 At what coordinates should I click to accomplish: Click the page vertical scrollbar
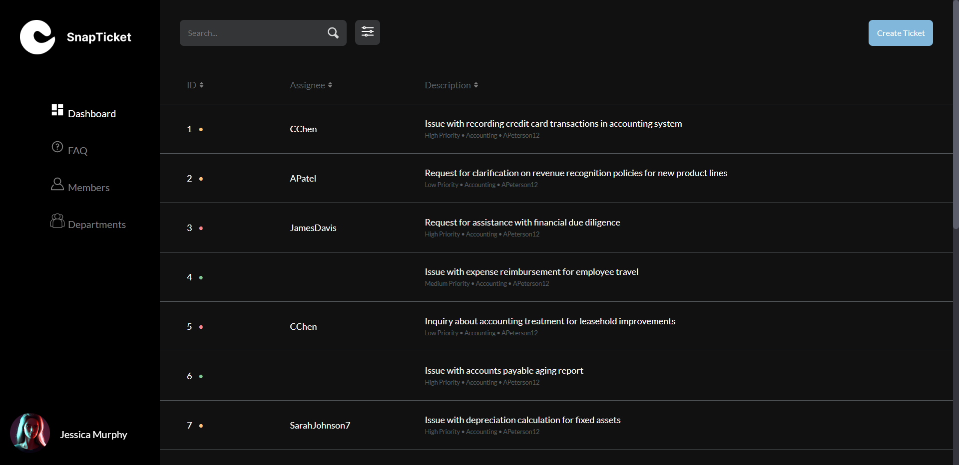(956, 115)
